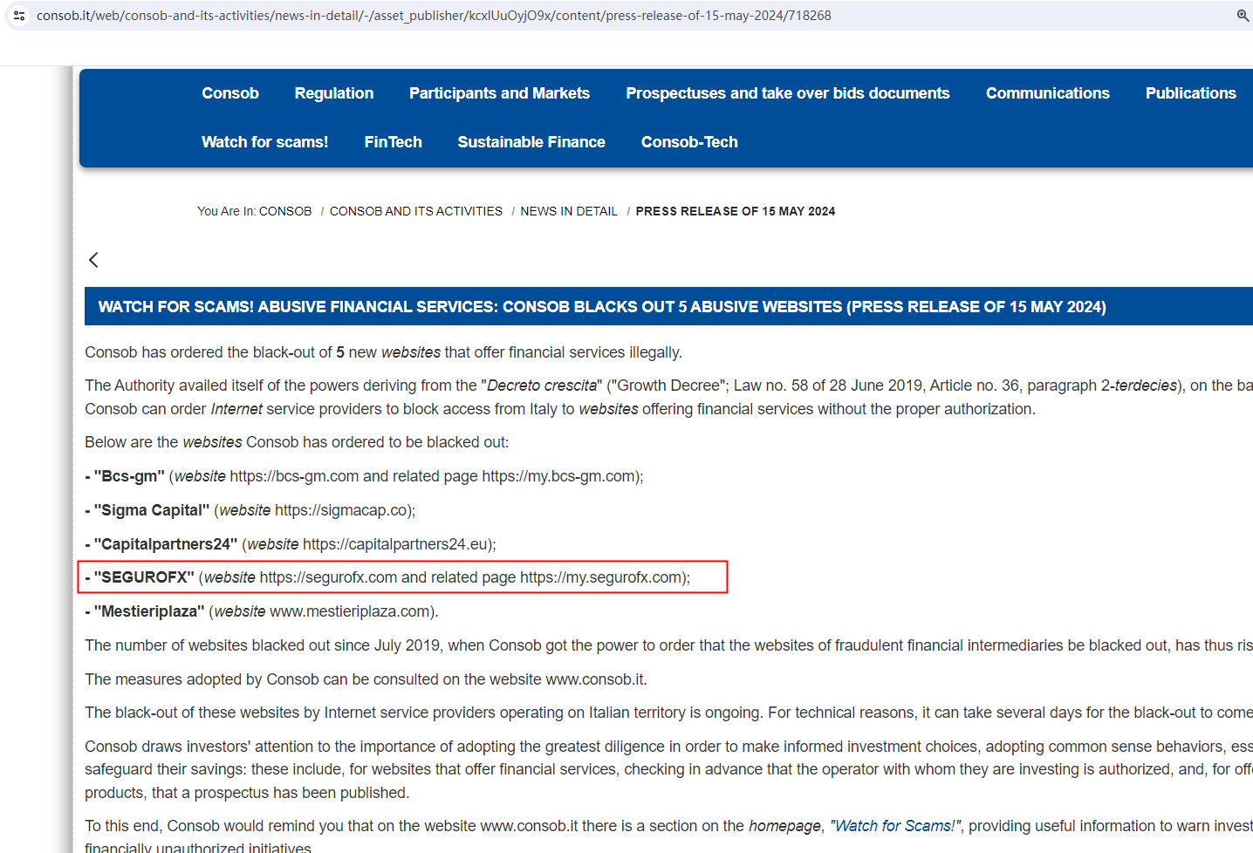This screenshot has width=1253, height=853.
Task: Open Consob-Tech navigation item
Action: pyautogui.click(x=689, y=142)
